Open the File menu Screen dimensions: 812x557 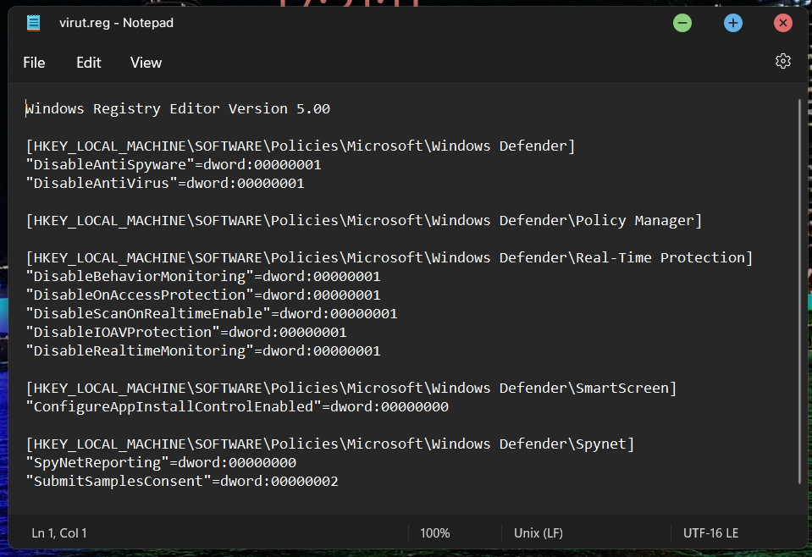34,63
